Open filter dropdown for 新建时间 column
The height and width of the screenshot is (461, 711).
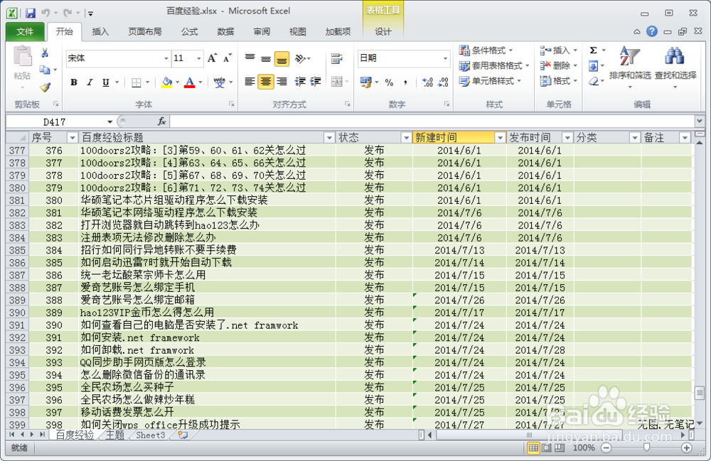click(x=500, y=137)
